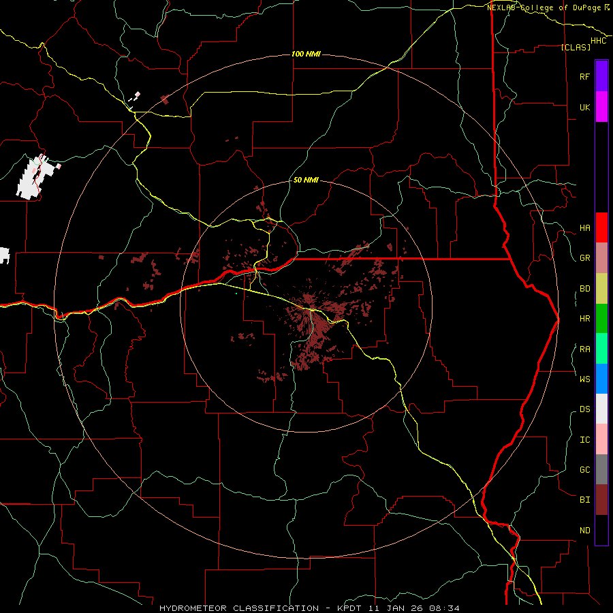Image resolution: width=613 pixels, height=613 pixels.
Task: Click the 'NEXLAB-College of DuPage' credit text
Action: pyautogui.click(x=544, y=7)
